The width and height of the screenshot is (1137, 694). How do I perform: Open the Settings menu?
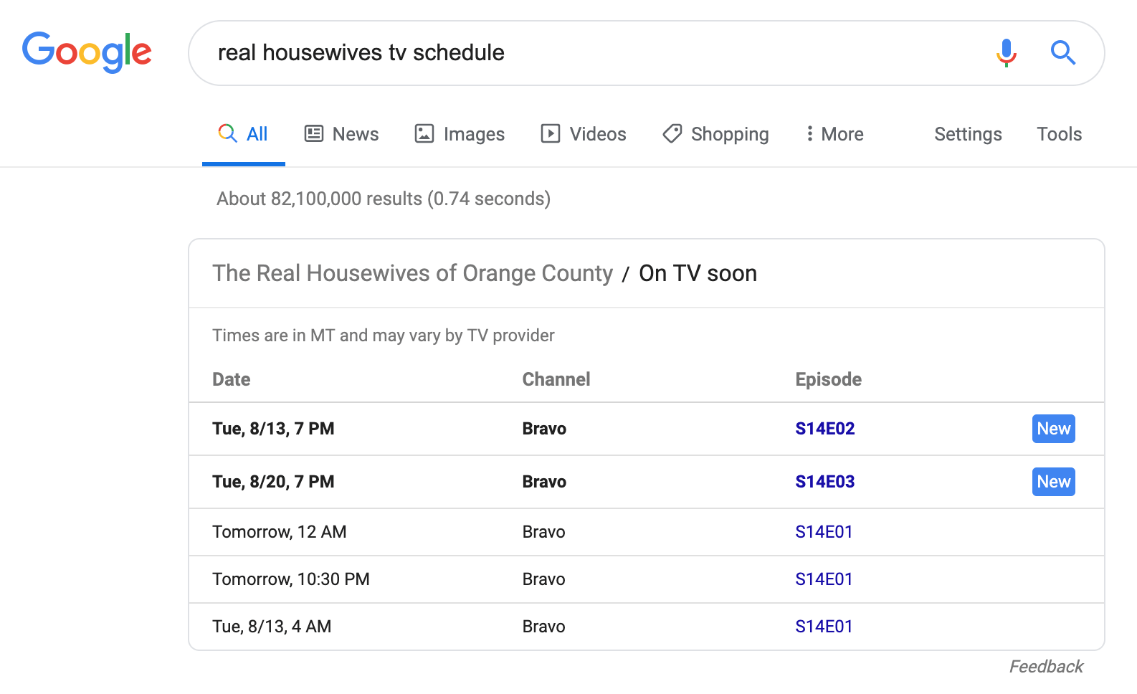click(x=967, y=134)
